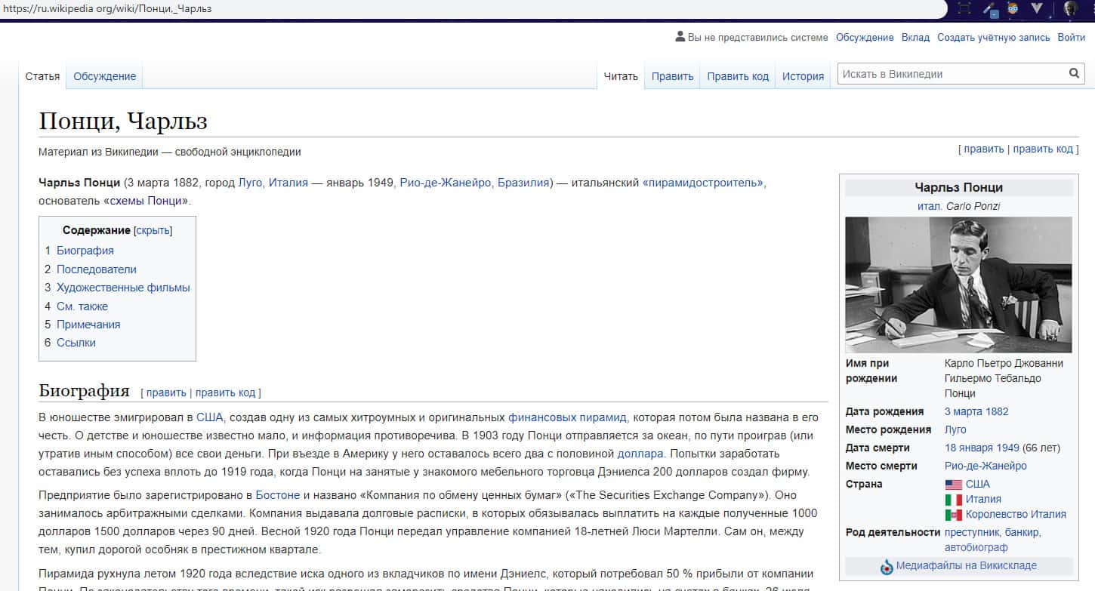Open Рио-де-Жанейро death place link in infobox
1095x591 pixels.
click(x=985, y=466)
